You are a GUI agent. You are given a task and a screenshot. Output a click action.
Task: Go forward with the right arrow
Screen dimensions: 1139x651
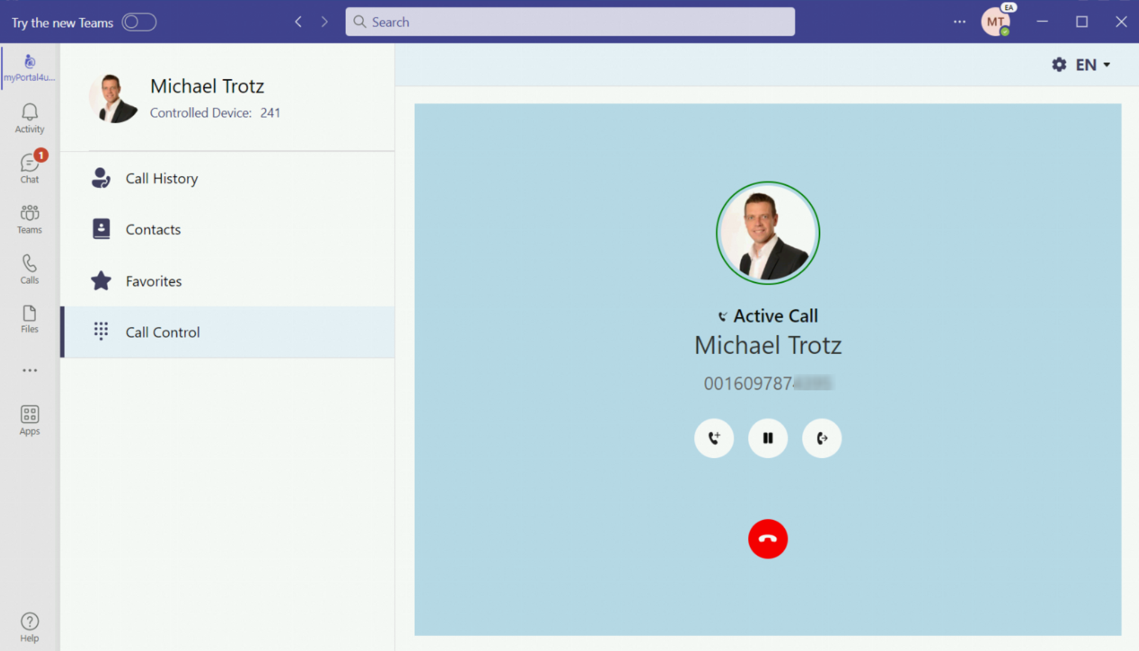[x=325, y=22]
